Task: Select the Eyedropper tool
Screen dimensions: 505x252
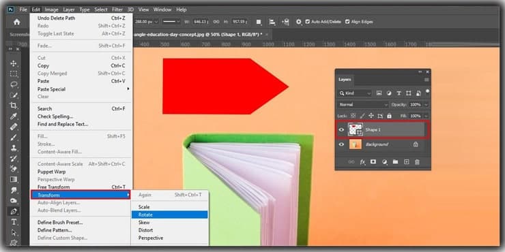Action: pos(14,116)
